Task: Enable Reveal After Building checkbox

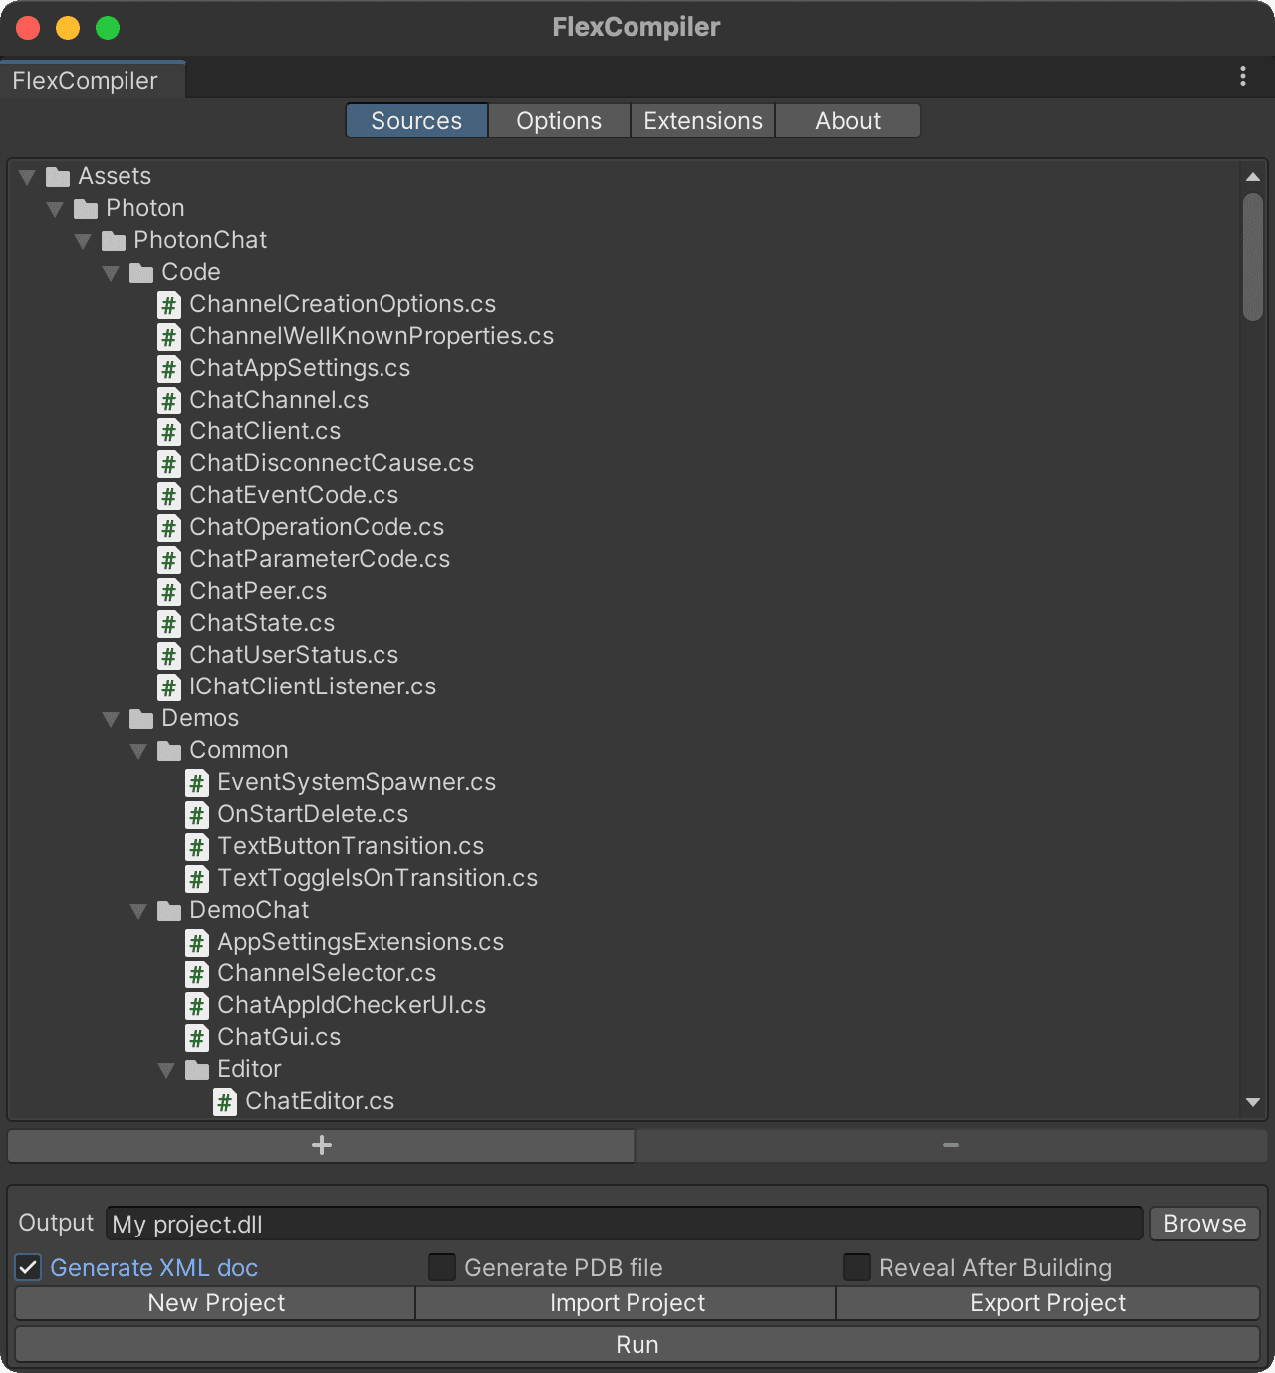Action: [x=857, y=1267]
